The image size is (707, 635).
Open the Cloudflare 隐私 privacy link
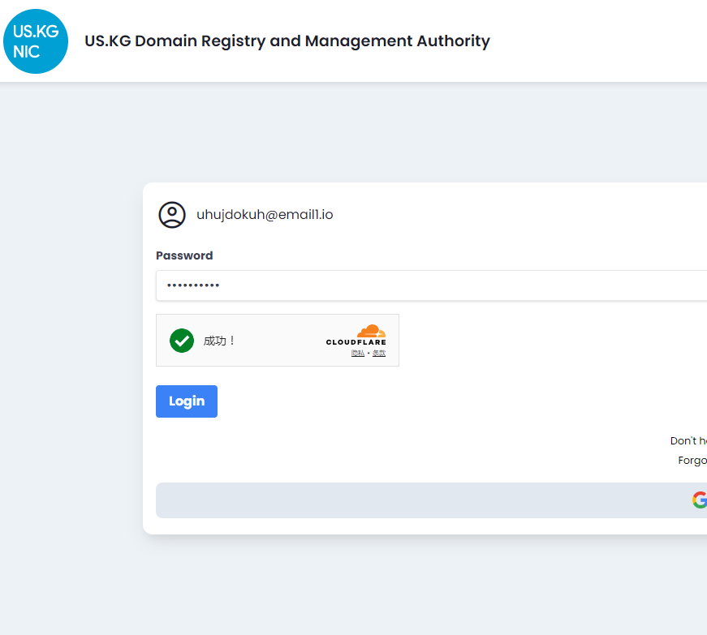[358, 354]
